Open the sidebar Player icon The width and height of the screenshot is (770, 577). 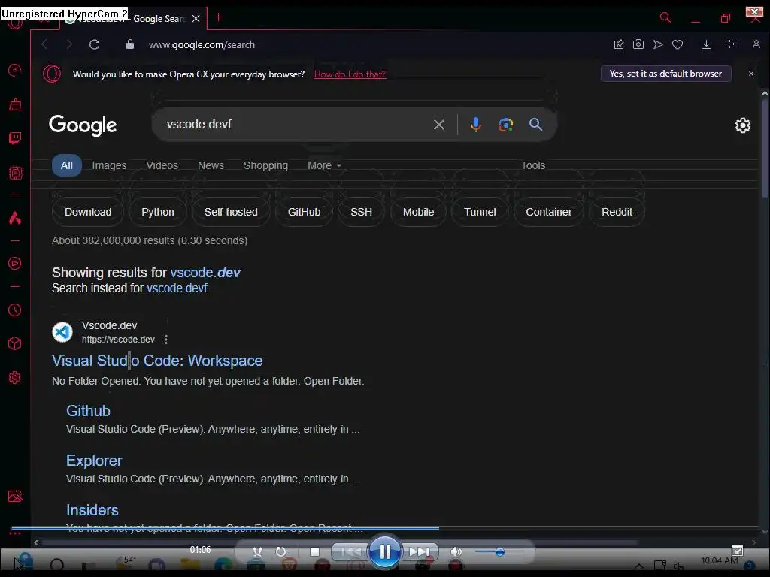point(15,264)
